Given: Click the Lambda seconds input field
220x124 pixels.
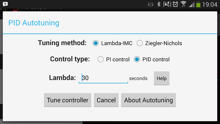Looking at the screenshot, I should 103,78.
